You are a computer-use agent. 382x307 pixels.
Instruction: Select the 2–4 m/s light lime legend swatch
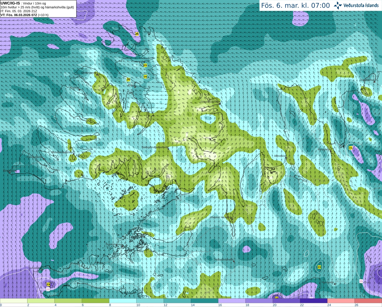tap(41, 301)
